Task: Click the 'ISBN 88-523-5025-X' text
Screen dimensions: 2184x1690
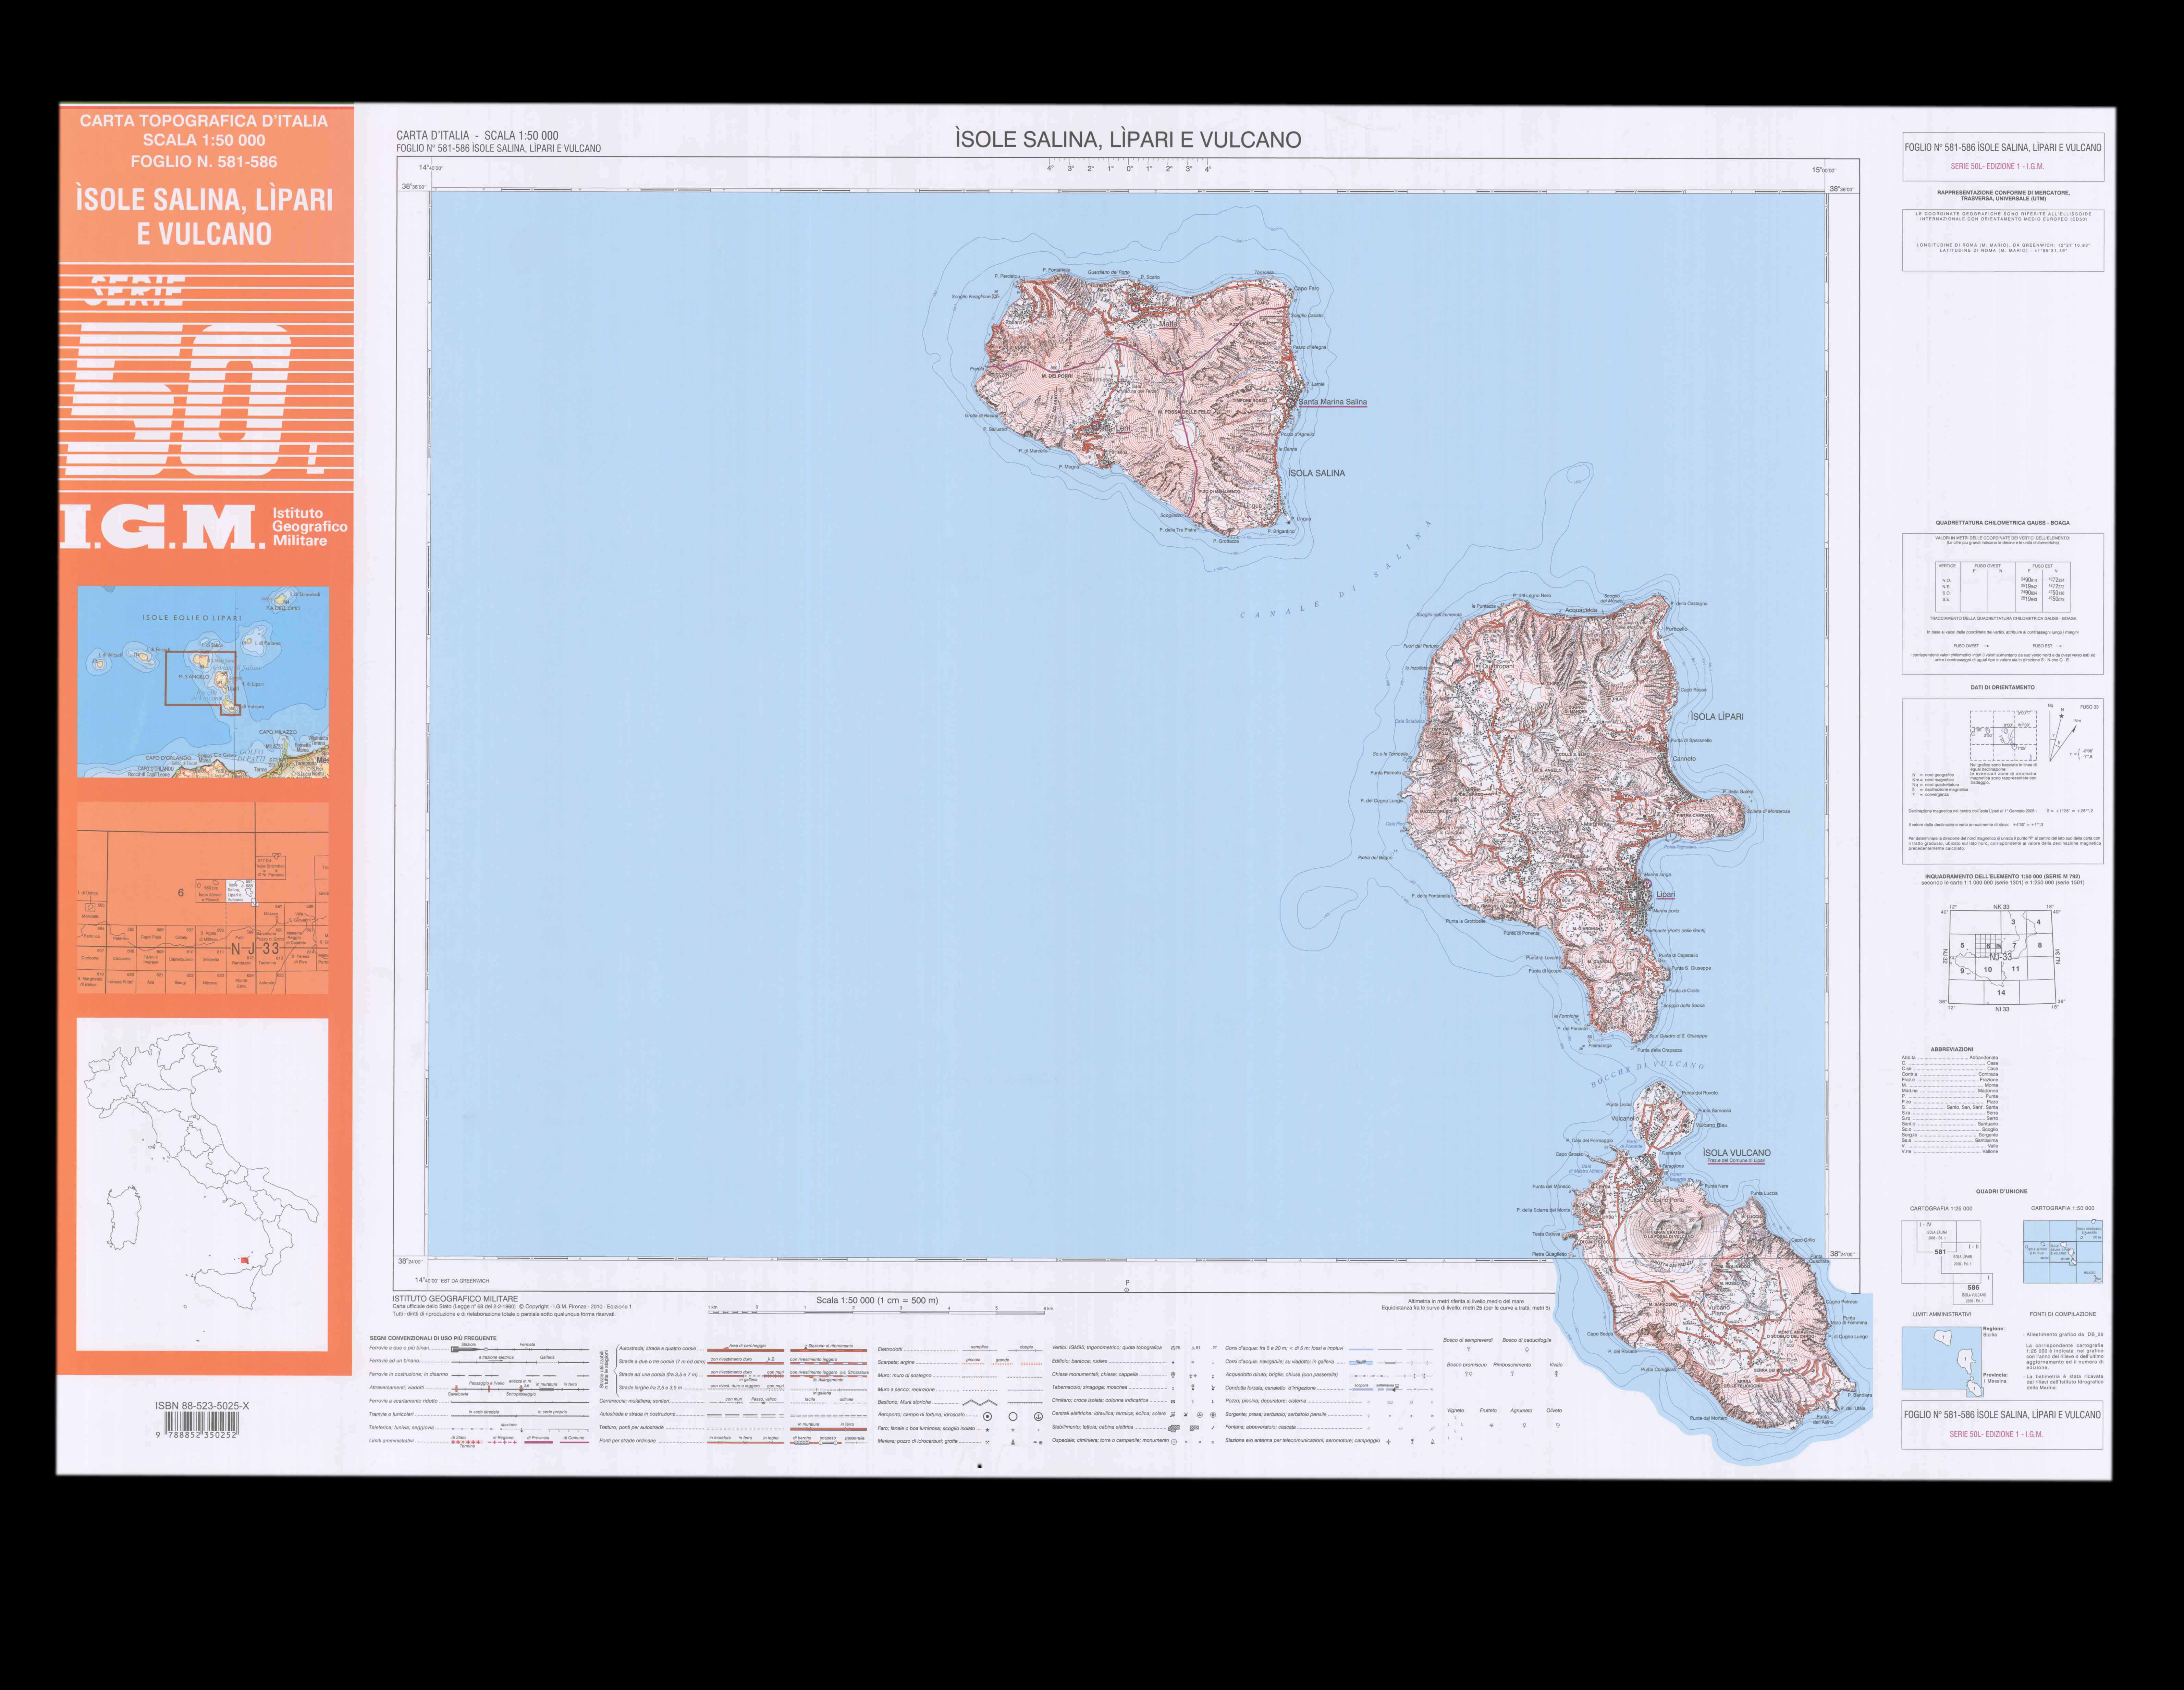Action: coord(202,1406)
